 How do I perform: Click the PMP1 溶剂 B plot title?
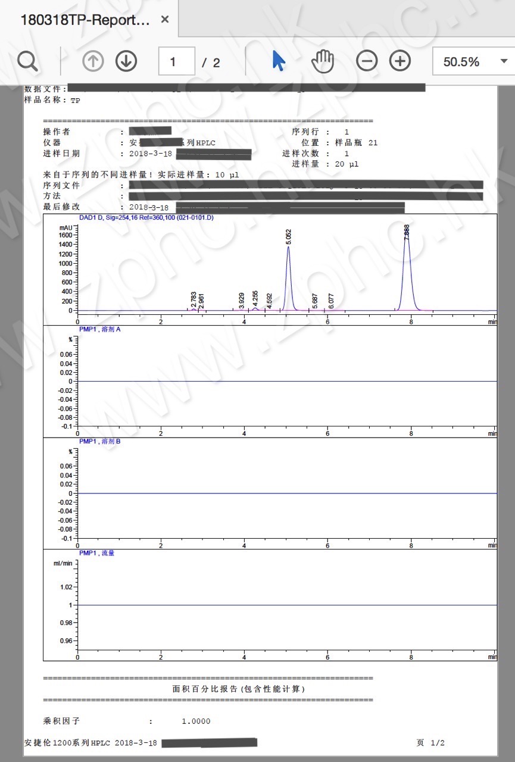pos(100,441)
